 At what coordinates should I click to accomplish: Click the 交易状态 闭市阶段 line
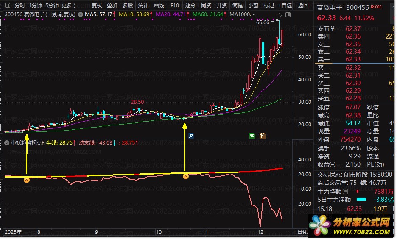coord(355,175)
